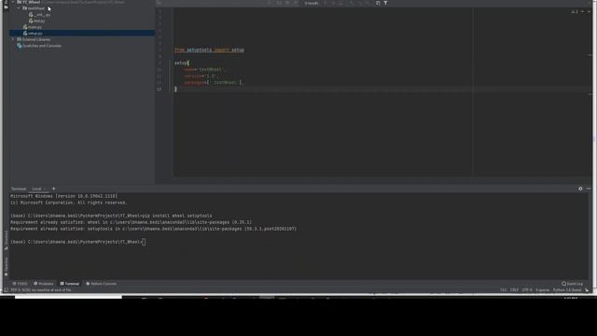Click the cursor position indicator in status bar
Screen dimensions: 597x336
(x=504, y=290)
